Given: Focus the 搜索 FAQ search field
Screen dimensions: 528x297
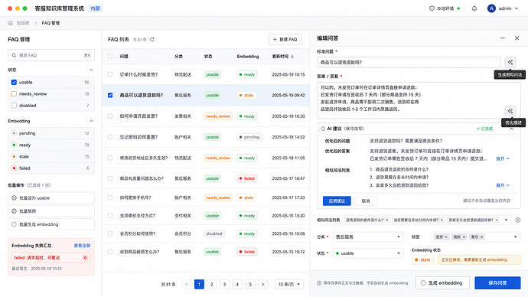Looking at the screenshot, I should tap(51, 55).
